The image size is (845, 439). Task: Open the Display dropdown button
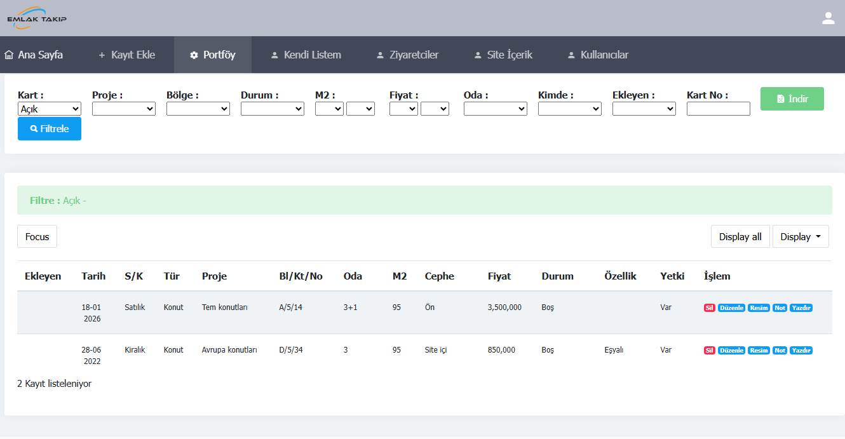pos(801,237)
